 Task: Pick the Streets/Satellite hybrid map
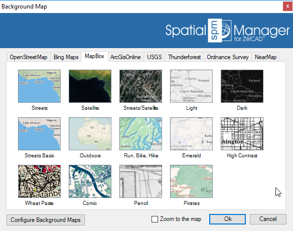(140, 86)
